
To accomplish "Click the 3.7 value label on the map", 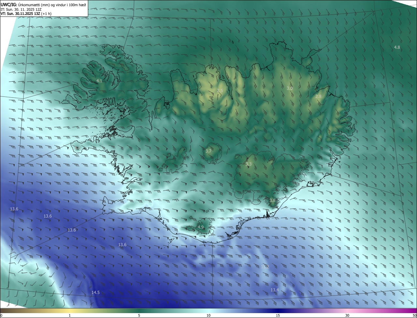I will 208,151.
